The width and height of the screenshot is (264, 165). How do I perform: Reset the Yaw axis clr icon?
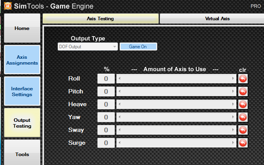click(x=243, y=117)
